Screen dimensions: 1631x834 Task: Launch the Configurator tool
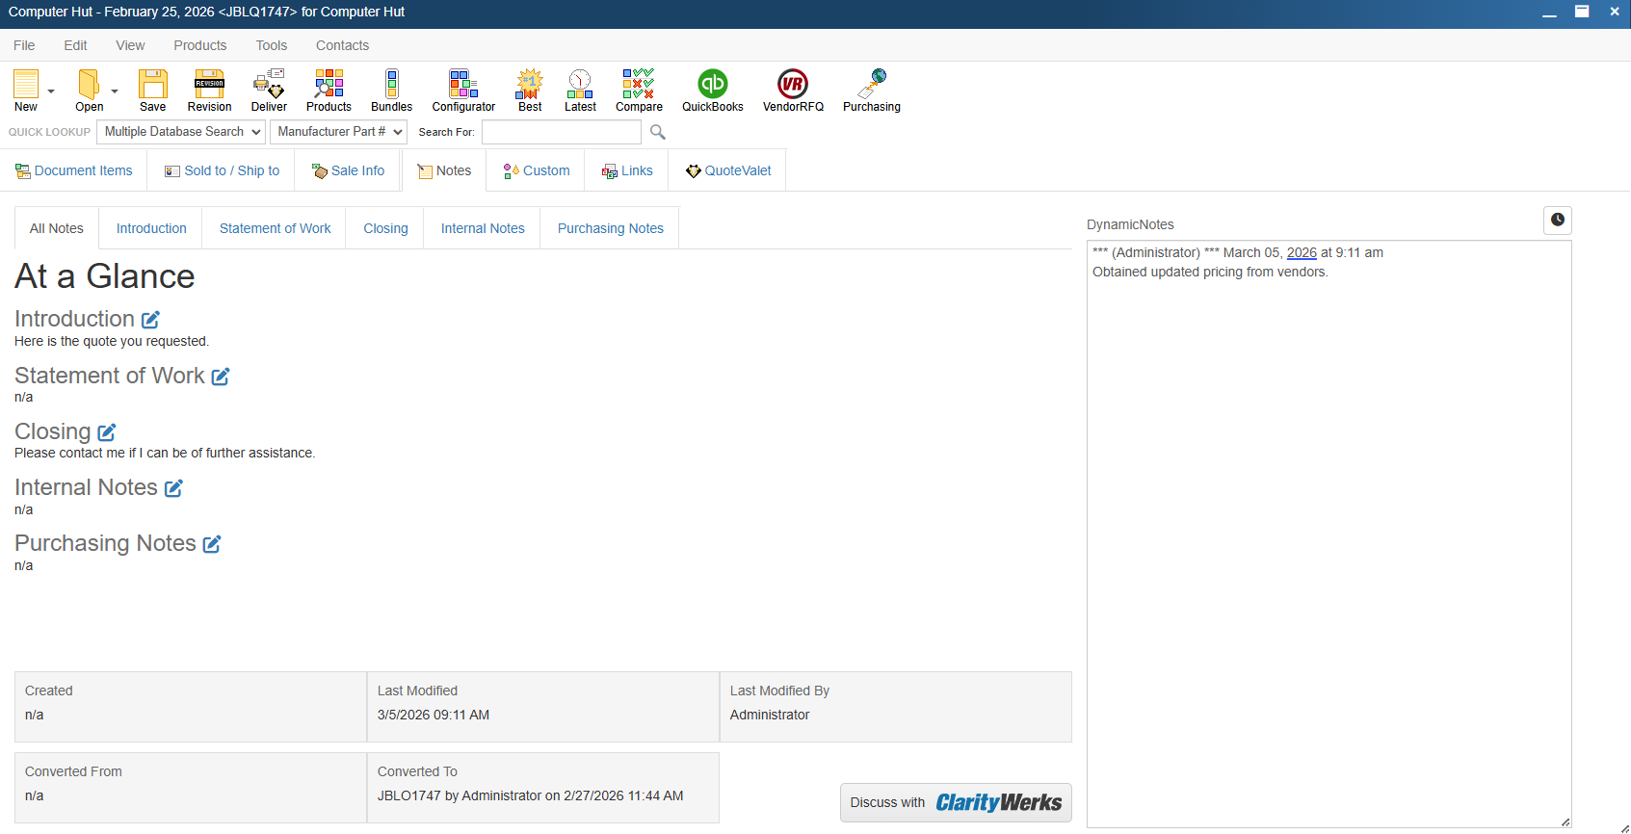[x=463, y=91]
